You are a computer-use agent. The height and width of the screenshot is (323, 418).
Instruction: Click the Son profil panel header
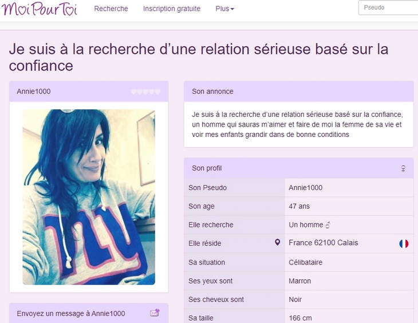click(298, 168)
